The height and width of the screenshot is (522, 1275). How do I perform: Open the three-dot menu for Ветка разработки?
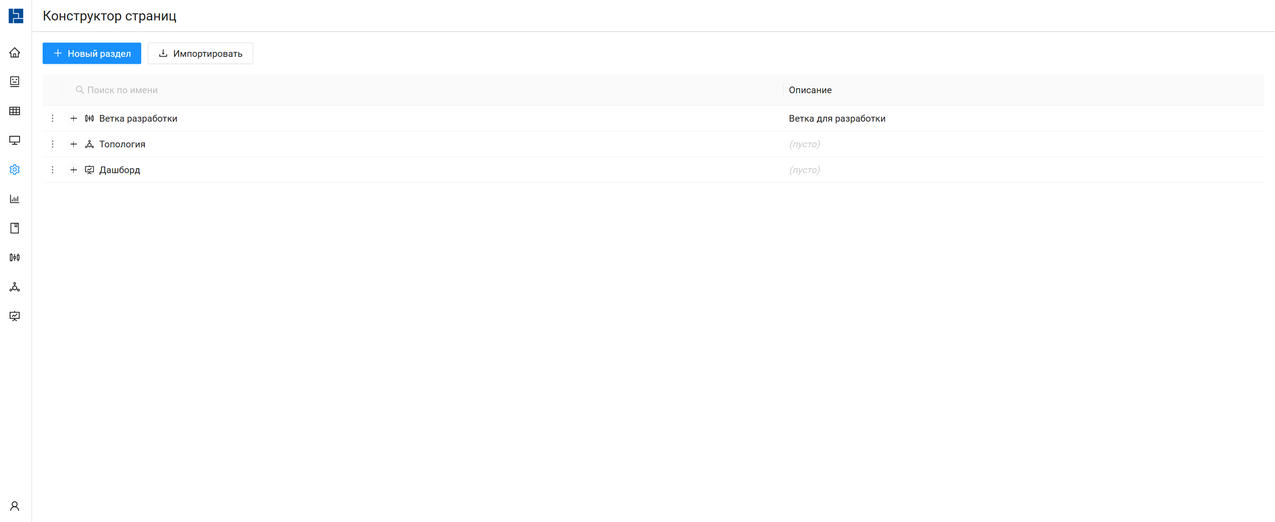click(52, 118)
